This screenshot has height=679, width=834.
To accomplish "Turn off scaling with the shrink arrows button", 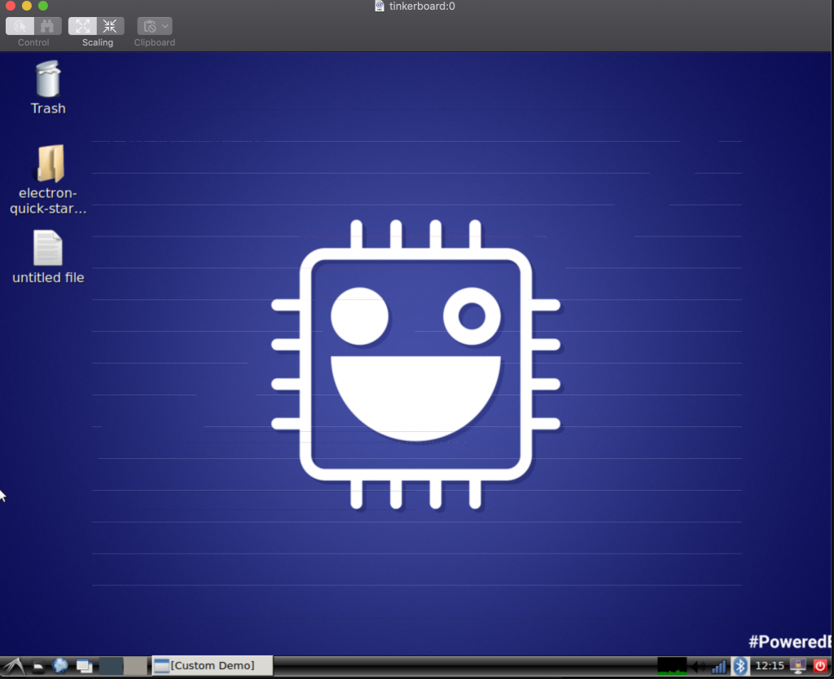I will pos(110,26).
